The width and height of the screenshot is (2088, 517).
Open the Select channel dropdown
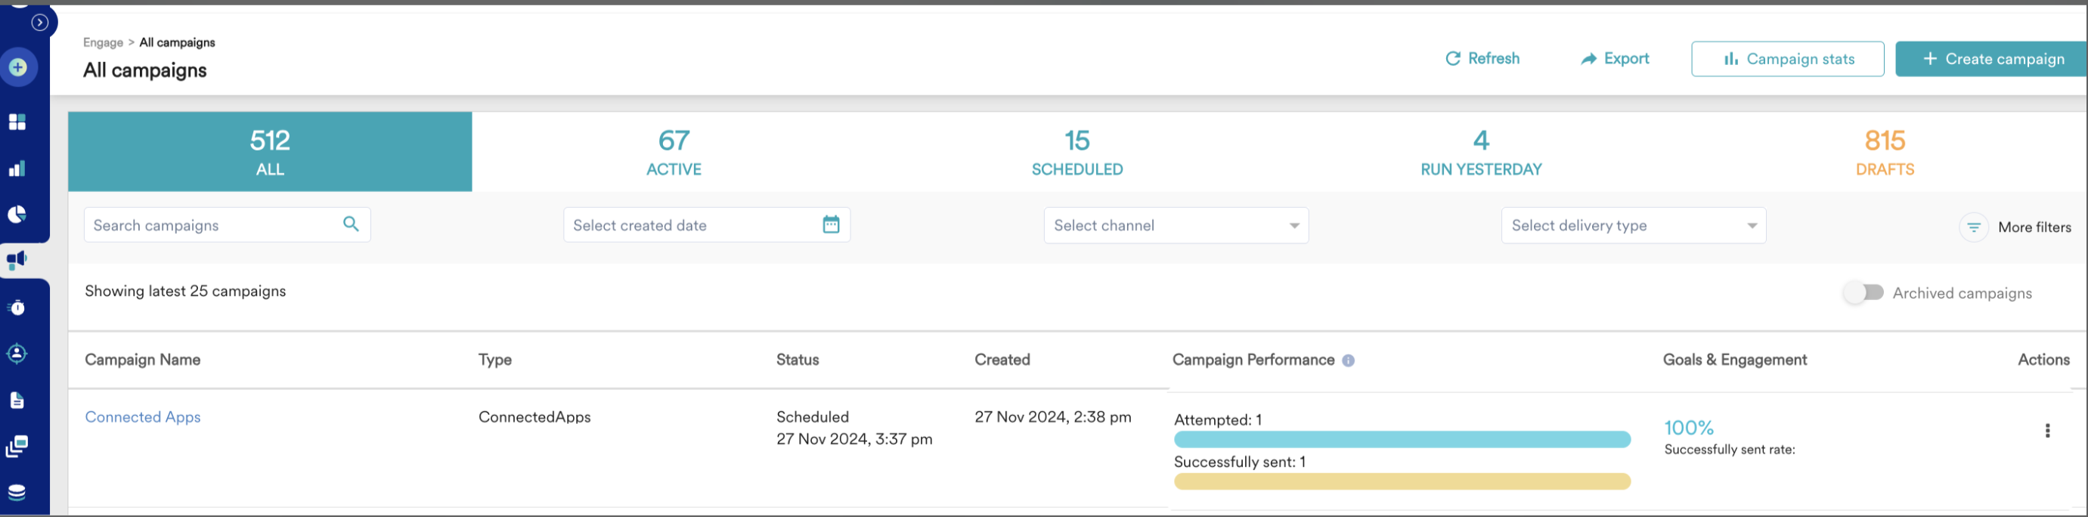coord(1176,225)
